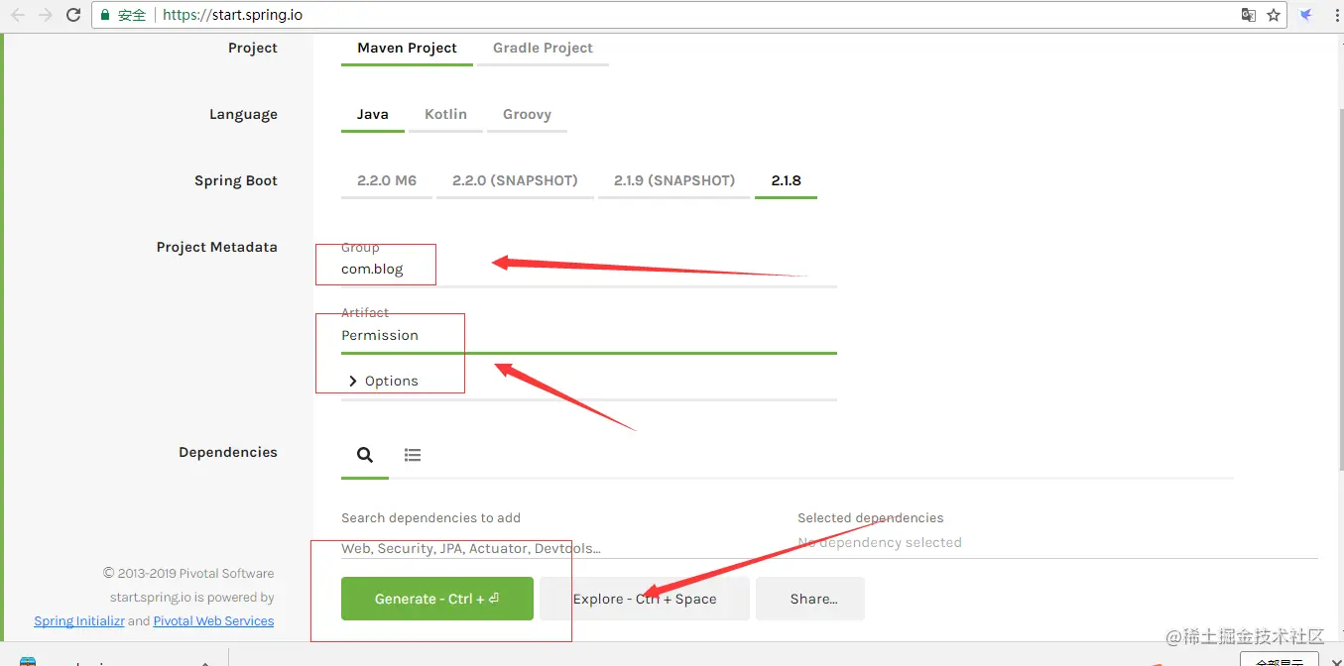Click the blue bird extension icon
1344x666 pixels.
tap(1306, 15)
